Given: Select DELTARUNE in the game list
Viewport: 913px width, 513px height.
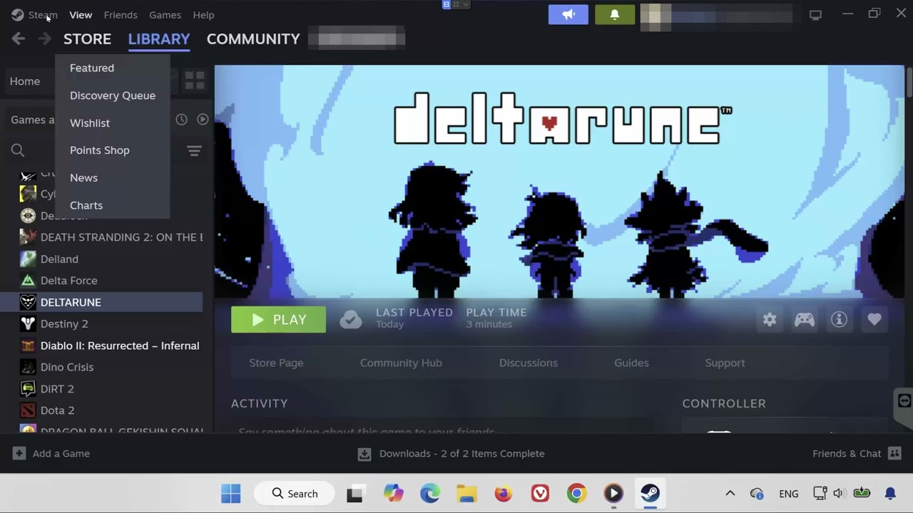Looking at the screenshot, I should [x=101, y=302].
